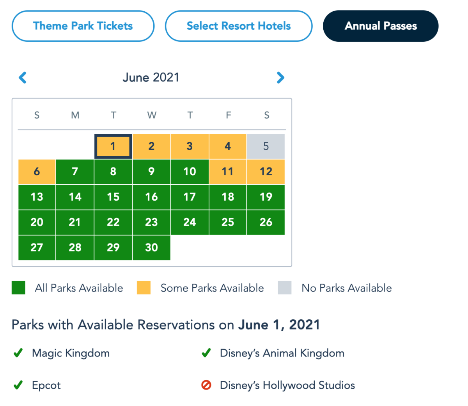
Task: Click the red unavailable icon for Hollywood Studios
Action: [x=206, y=385]
